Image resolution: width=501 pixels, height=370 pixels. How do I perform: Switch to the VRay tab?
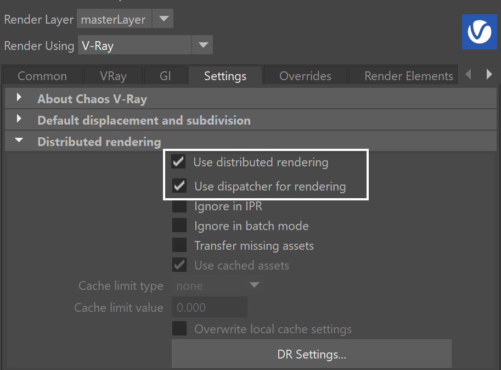[113, 76]
